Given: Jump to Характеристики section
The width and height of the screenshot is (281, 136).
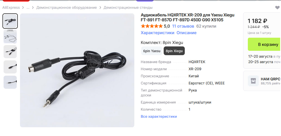Looking at the screenshot, I should (x=158, y=33).
